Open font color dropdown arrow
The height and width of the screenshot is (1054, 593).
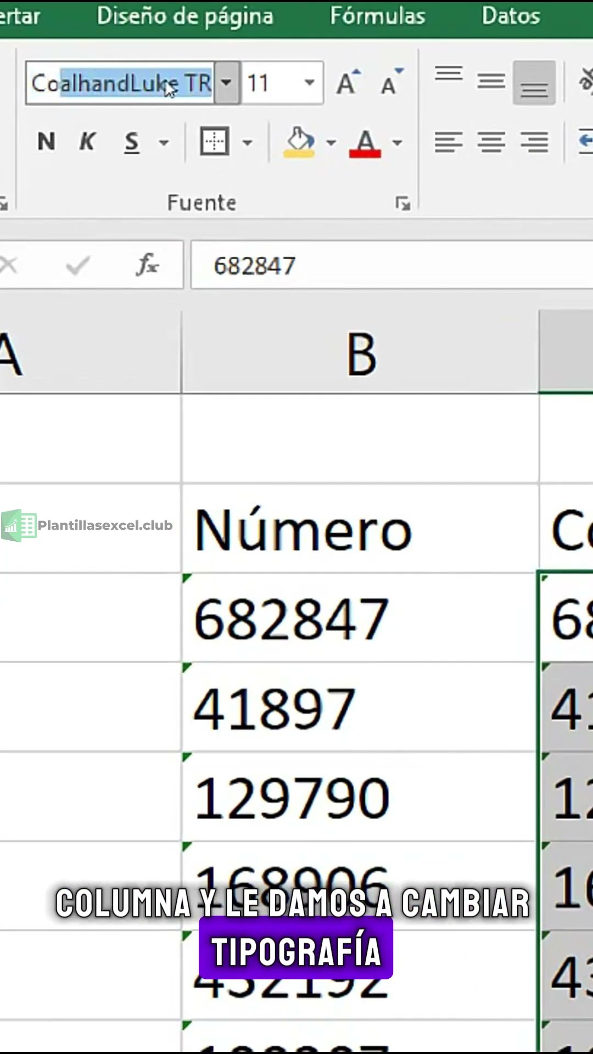398,143
